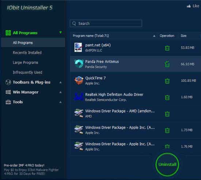
Task: Click the Win Manager Windows logo icon
Action: tap(8, 92)
